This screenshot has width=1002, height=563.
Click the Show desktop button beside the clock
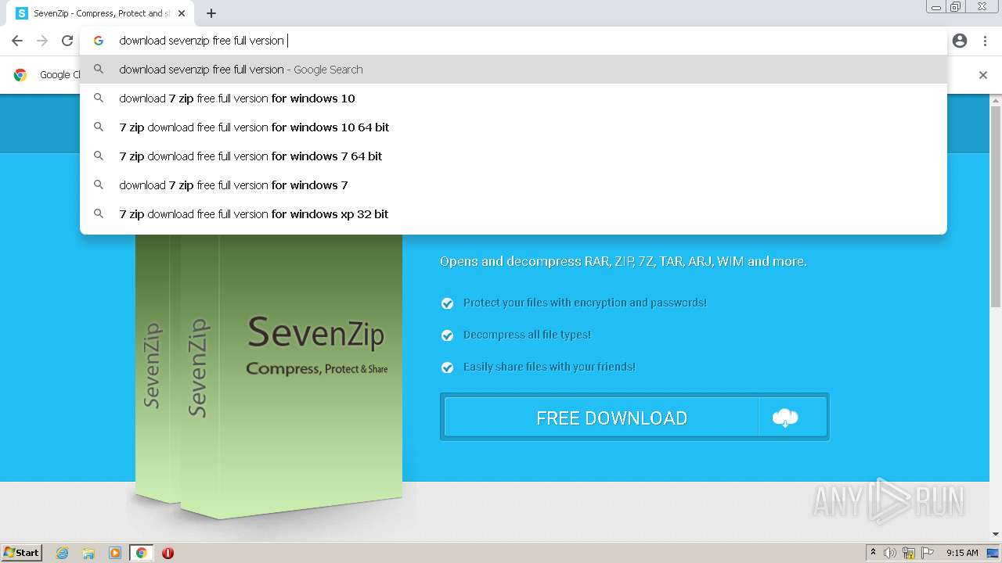(x=993, y=553)
